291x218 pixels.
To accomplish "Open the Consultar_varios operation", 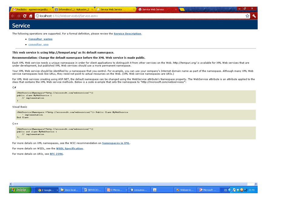I will pyautogui.click(x=40, y=39).
